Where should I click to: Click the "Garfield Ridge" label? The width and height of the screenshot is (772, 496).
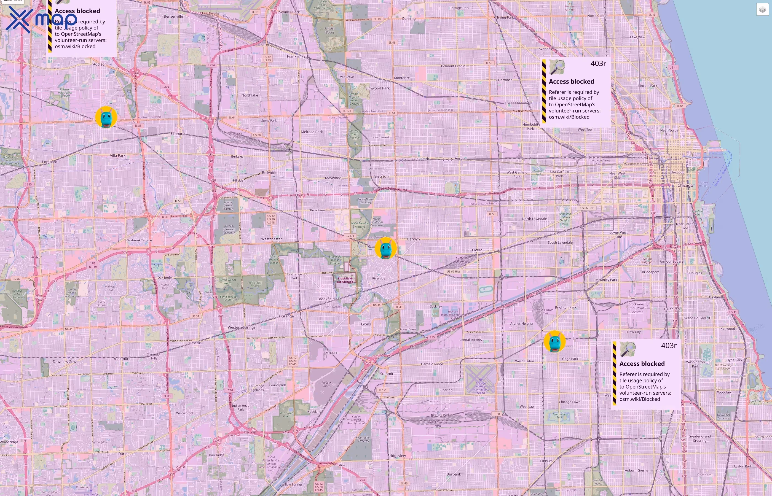pyautogui.click(x=432, y=364)
